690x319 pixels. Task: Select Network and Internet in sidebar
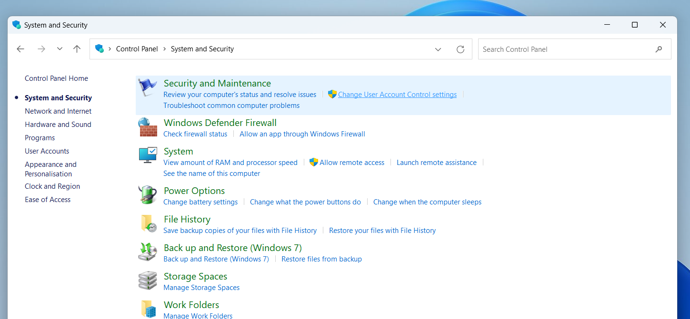[58, 111]
